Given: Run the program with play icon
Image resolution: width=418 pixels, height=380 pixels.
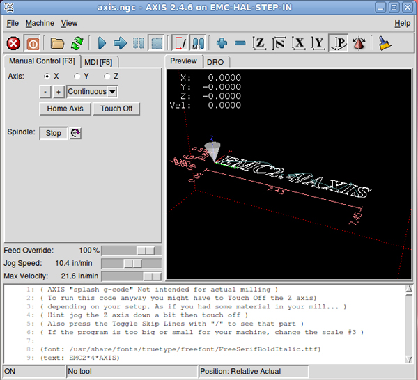Looking at the screenshot, I should [102, 43].
